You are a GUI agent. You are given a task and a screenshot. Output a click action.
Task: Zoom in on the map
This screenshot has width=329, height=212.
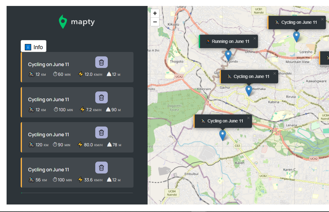tap(155, 13)
